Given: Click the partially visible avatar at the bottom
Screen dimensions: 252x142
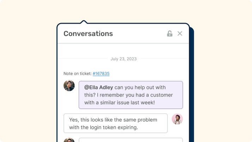Looking at the screenshot, I should pyautogui.click(x=69, y=140).
